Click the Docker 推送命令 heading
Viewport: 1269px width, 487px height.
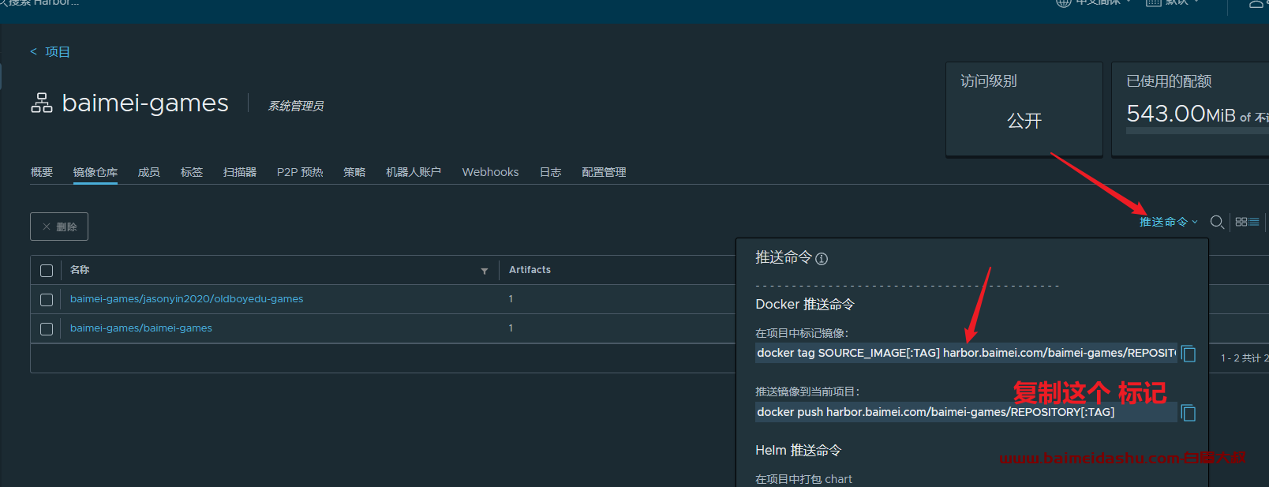805,305
